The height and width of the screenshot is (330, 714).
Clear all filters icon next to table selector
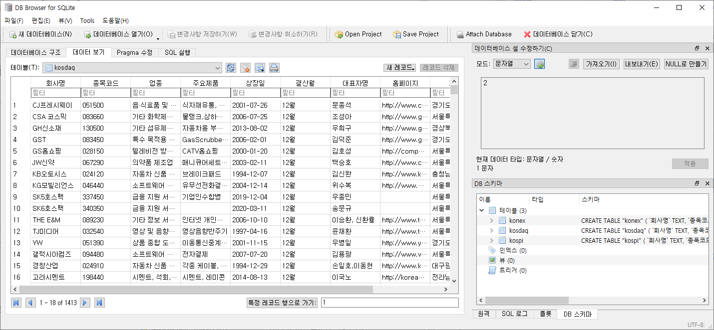245,68
